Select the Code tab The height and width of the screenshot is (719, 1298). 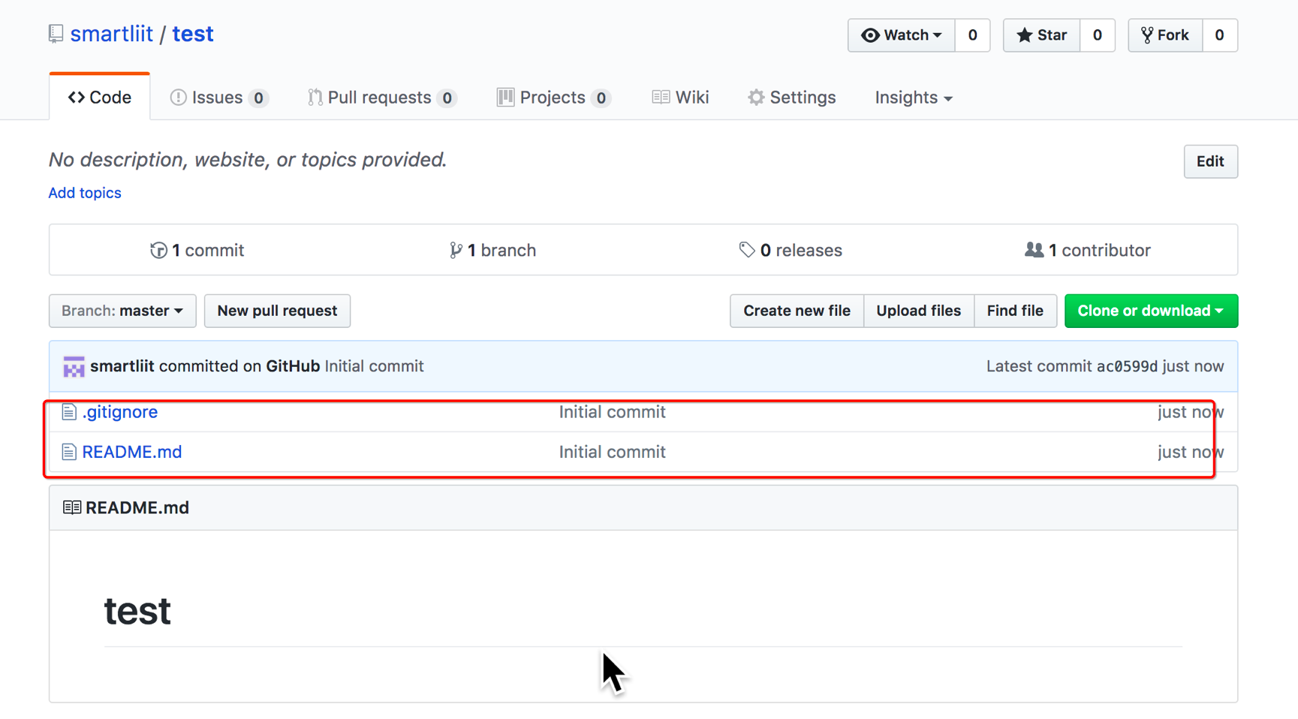pyautogui.click(x=100, y=98)
